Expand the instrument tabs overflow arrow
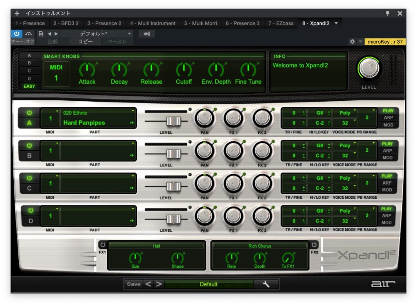 click(x=336, y=23)
